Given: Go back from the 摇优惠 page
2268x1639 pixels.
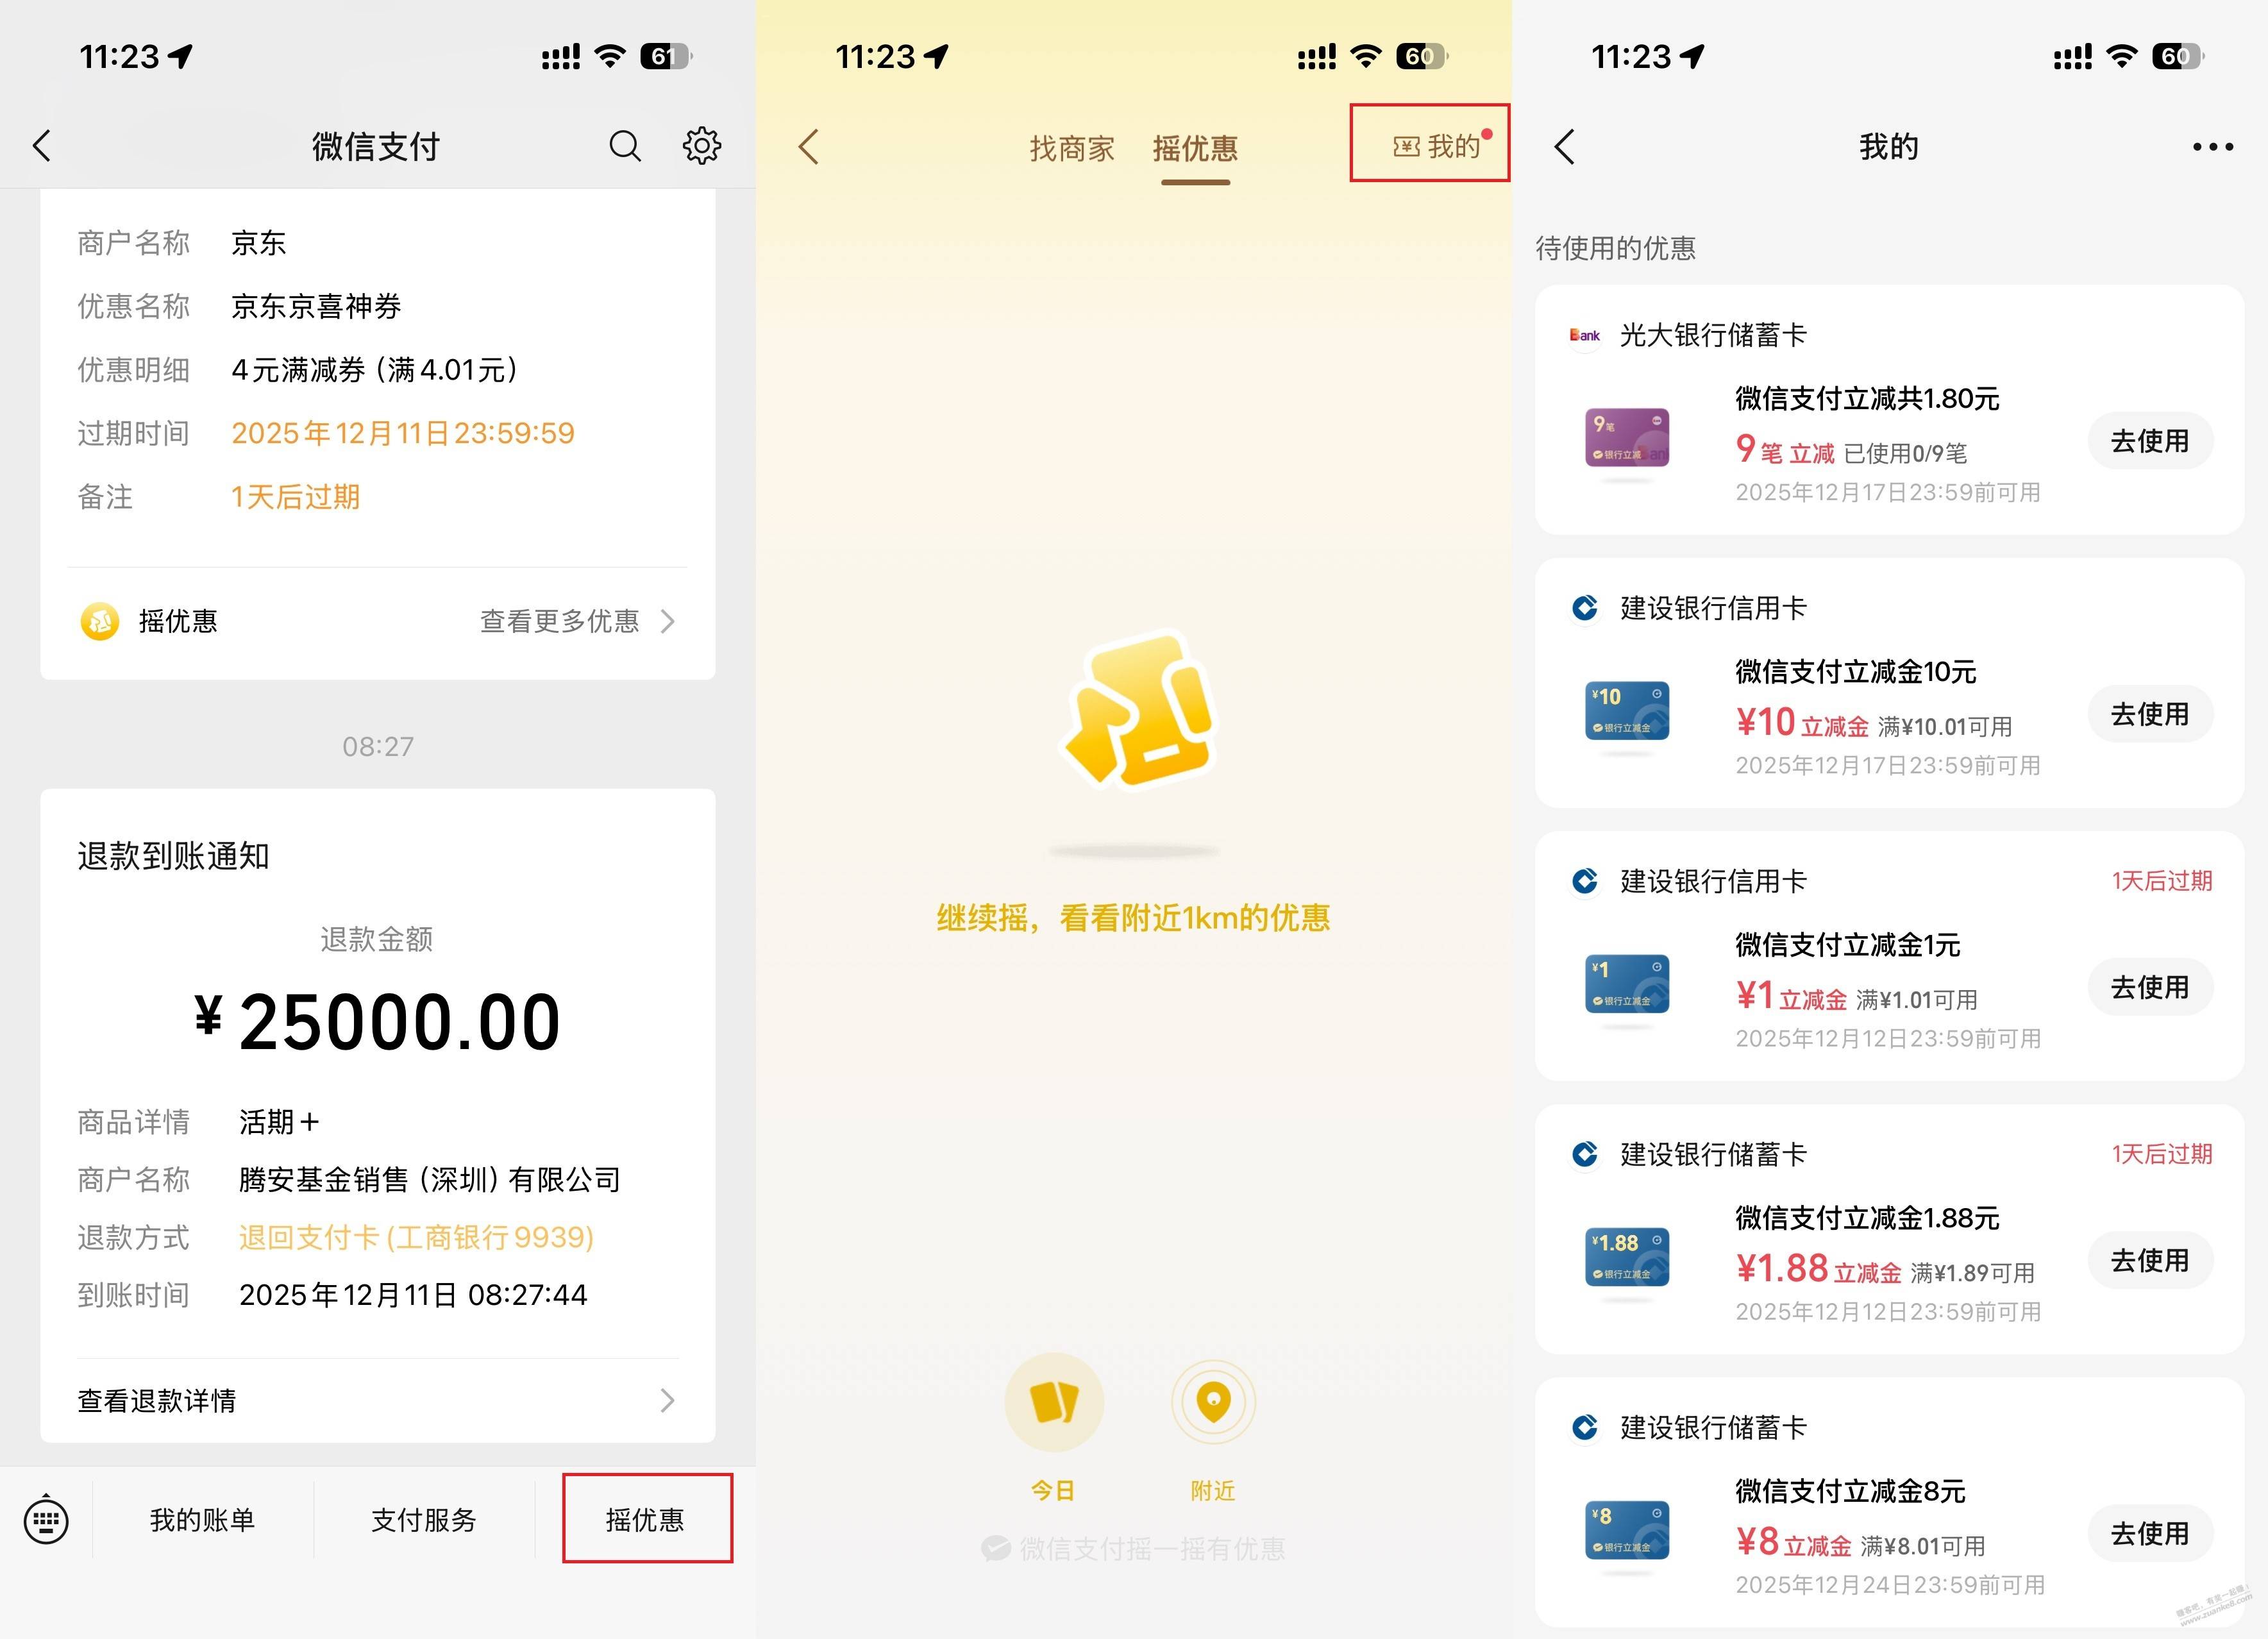Looking at the screenshot, I should pyautogui.click(x=809, y=147).
